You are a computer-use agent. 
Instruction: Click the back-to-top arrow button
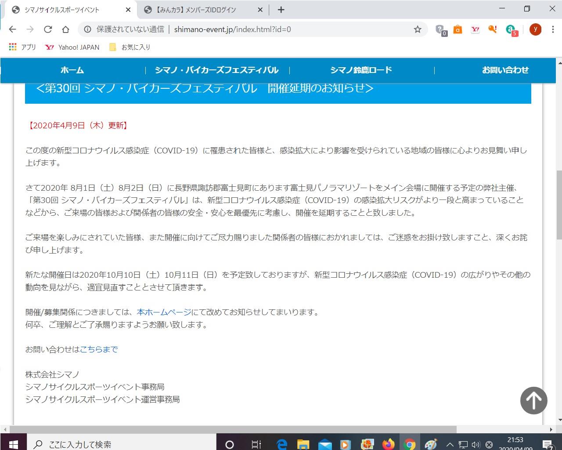(x=533, y=400)
